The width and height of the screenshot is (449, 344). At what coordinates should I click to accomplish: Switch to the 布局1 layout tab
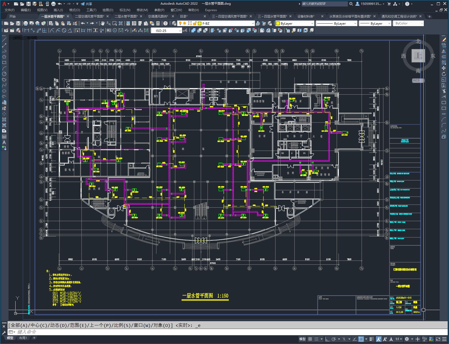[x=23, y=338]
